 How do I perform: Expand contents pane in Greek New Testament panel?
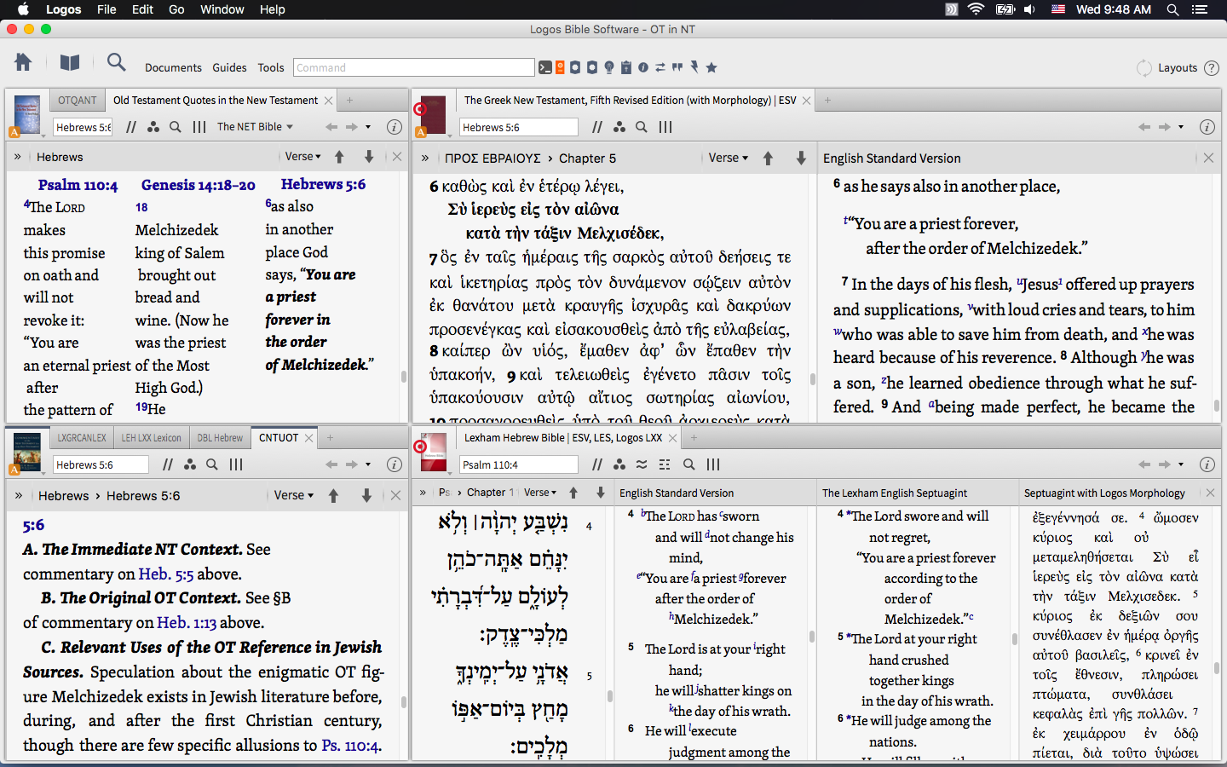click(x=424, y=158)
